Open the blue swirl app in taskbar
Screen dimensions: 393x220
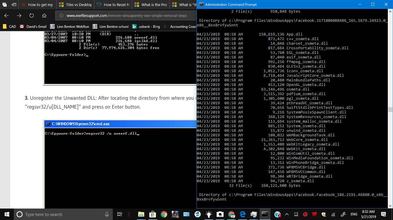(x=198, y=214)
